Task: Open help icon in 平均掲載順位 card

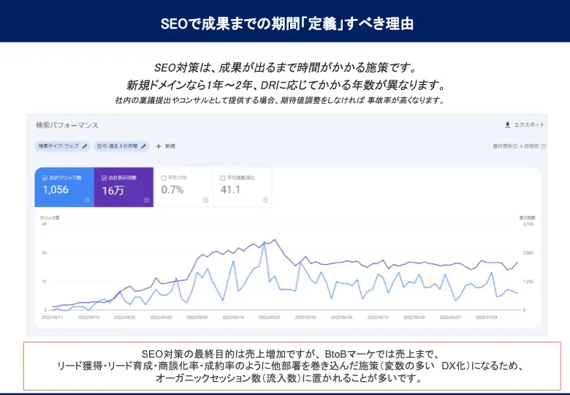Action: pos(265,200)
